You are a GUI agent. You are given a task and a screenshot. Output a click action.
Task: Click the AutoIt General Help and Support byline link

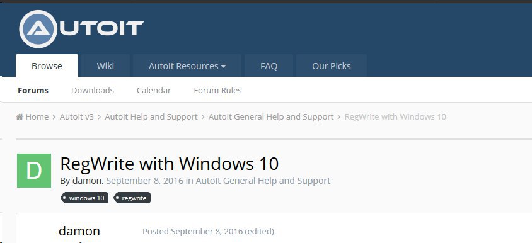[x=263, y=181]
